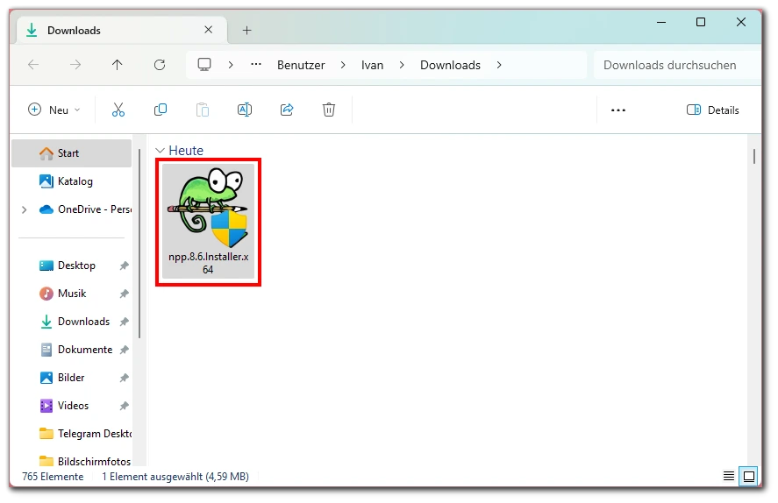Unpin Bilder from quick access
The height and width of the screenshot is (503, 778).
click(x=124, y=378)
